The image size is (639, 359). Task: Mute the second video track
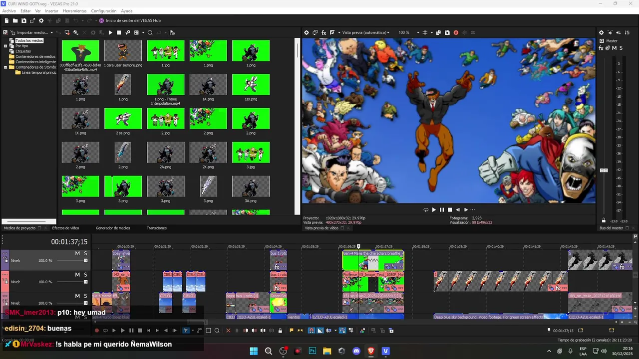(77, 275)
